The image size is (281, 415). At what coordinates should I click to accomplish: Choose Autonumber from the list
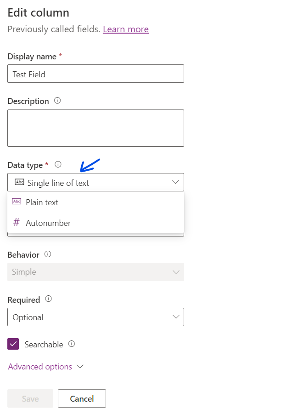click(x=96, y=223)
